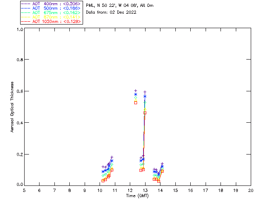Screen dimensions: 258x206
Task: Click the 0.8 y-axis tick label
Action: (x=20, y=60)
